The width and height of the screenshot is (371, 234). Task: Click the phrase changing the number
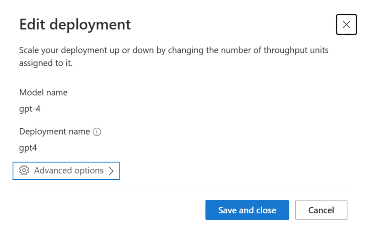[x=210, y=50]
